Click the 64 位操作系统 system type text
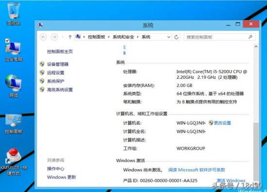267x192 pixels. click(210, 94)
